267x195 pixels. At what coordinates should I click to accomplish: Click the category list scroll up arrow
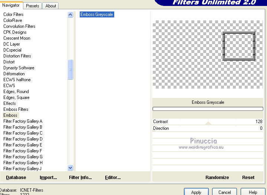point(70,15)
